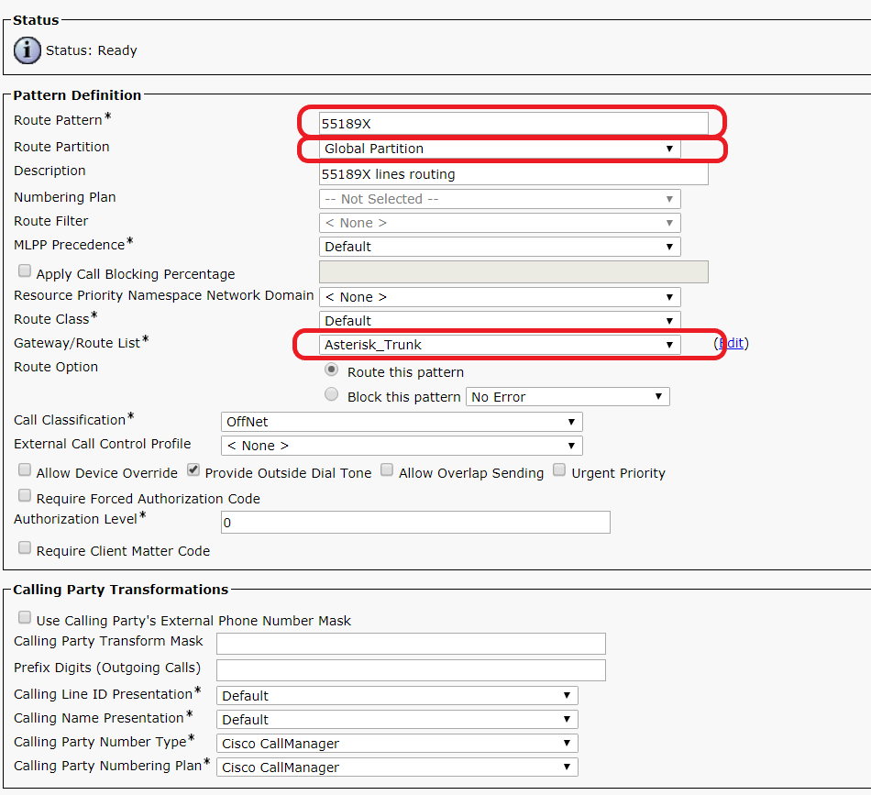Screen dimensions: 871x795
Task: Click the 'Pattern Definition' section heading
Action: click(x=77, y=95)
